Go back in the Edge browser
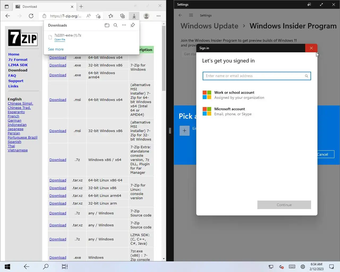The width and height of the screenshot is (340, 272). (x=8, y=16)
